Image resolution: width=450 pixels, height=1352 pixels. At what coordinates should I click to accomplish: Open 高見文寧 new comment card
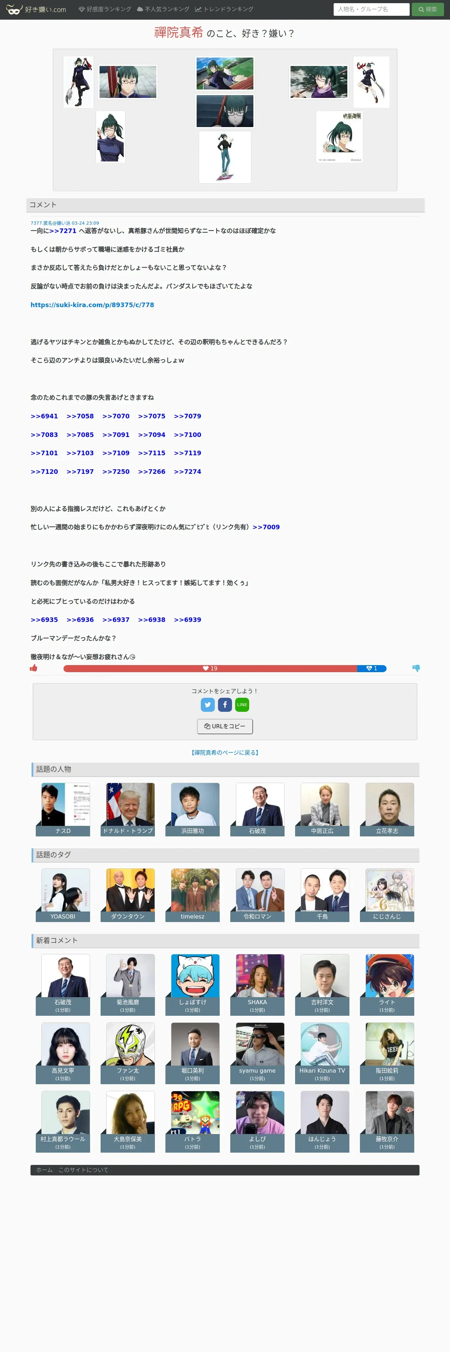[x=63, y=1053]
